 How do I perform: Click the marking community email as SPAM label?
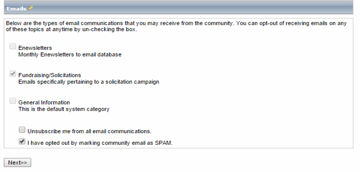pos(100,143)
